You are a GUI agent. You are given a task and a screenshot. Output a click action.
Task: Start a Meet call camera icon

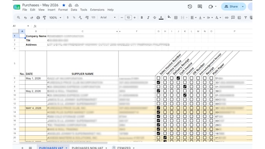[210, 7]
